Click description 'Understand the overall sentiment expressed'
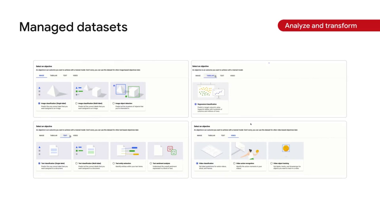380x213 pixels. point(165,167)
